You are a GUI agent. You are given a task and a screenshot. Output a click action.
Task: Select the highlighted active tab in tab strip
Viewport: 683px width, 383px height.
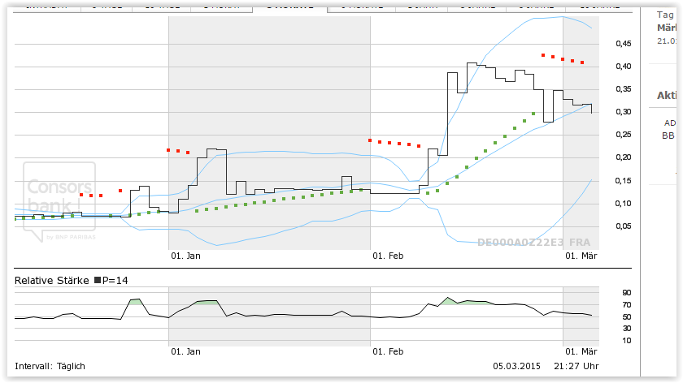tap(289, 6)
